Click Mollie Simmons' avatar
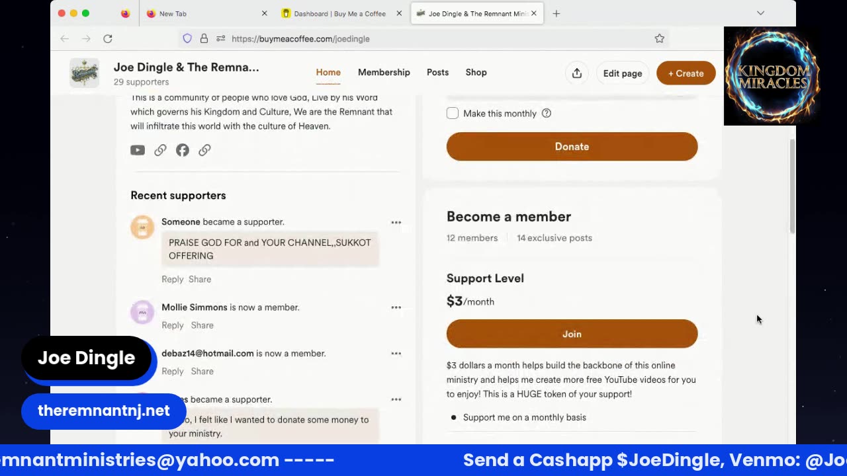This screenshot has width=847, height=476. [x=142, y=313]
